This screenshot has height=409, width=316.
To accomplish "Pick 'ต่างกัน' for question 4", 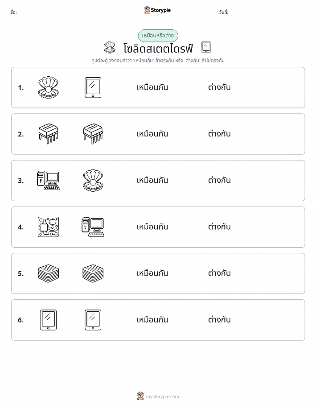I will click(x=219, y=227).
